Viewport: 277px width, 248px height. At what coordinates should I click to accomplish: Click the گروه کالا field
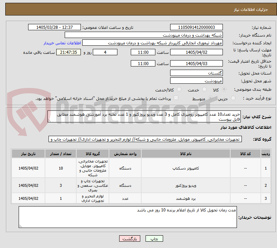pyautogui.click(x=145, y=139)
